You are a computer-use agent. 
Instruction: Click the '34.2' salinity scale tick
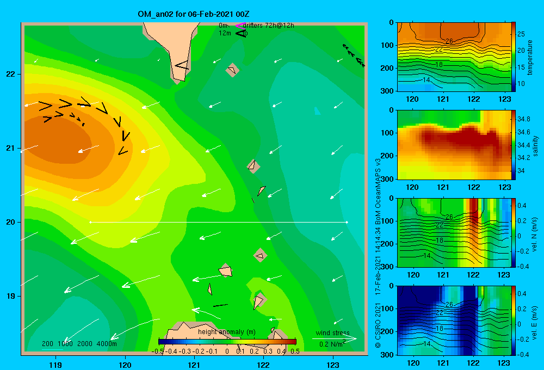pyautogui.click(x=523, y=158)
